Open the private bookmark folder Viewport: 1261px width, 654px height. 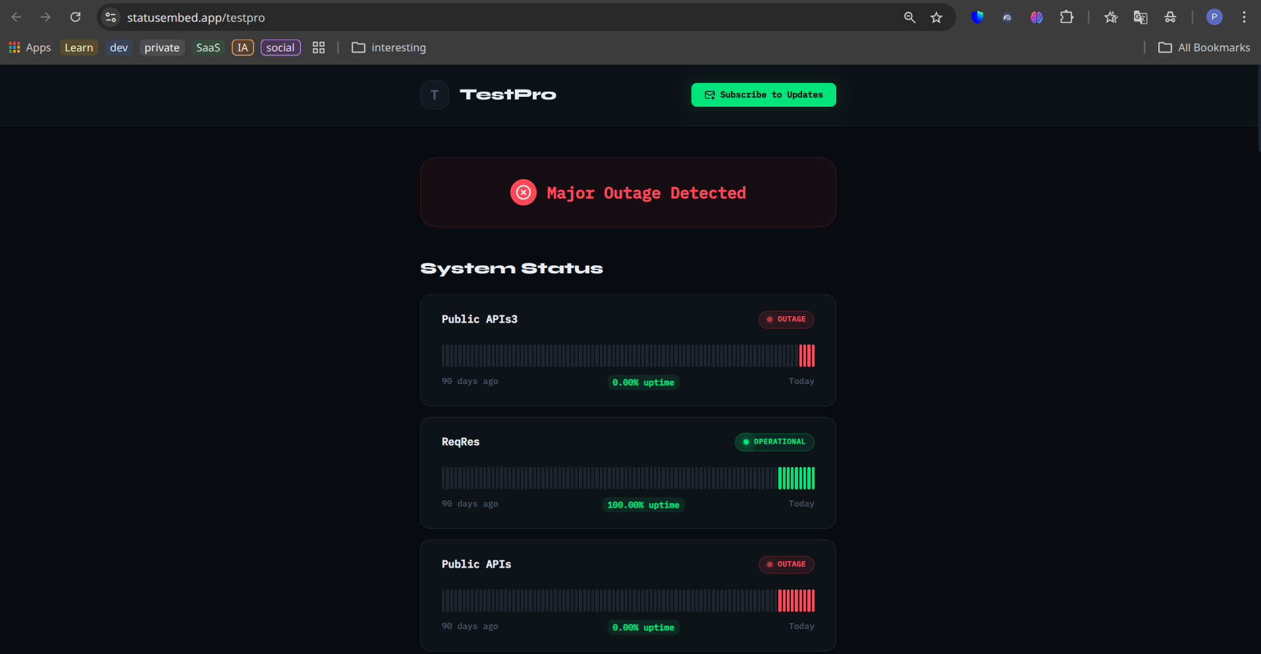click(x=162, y=47)
